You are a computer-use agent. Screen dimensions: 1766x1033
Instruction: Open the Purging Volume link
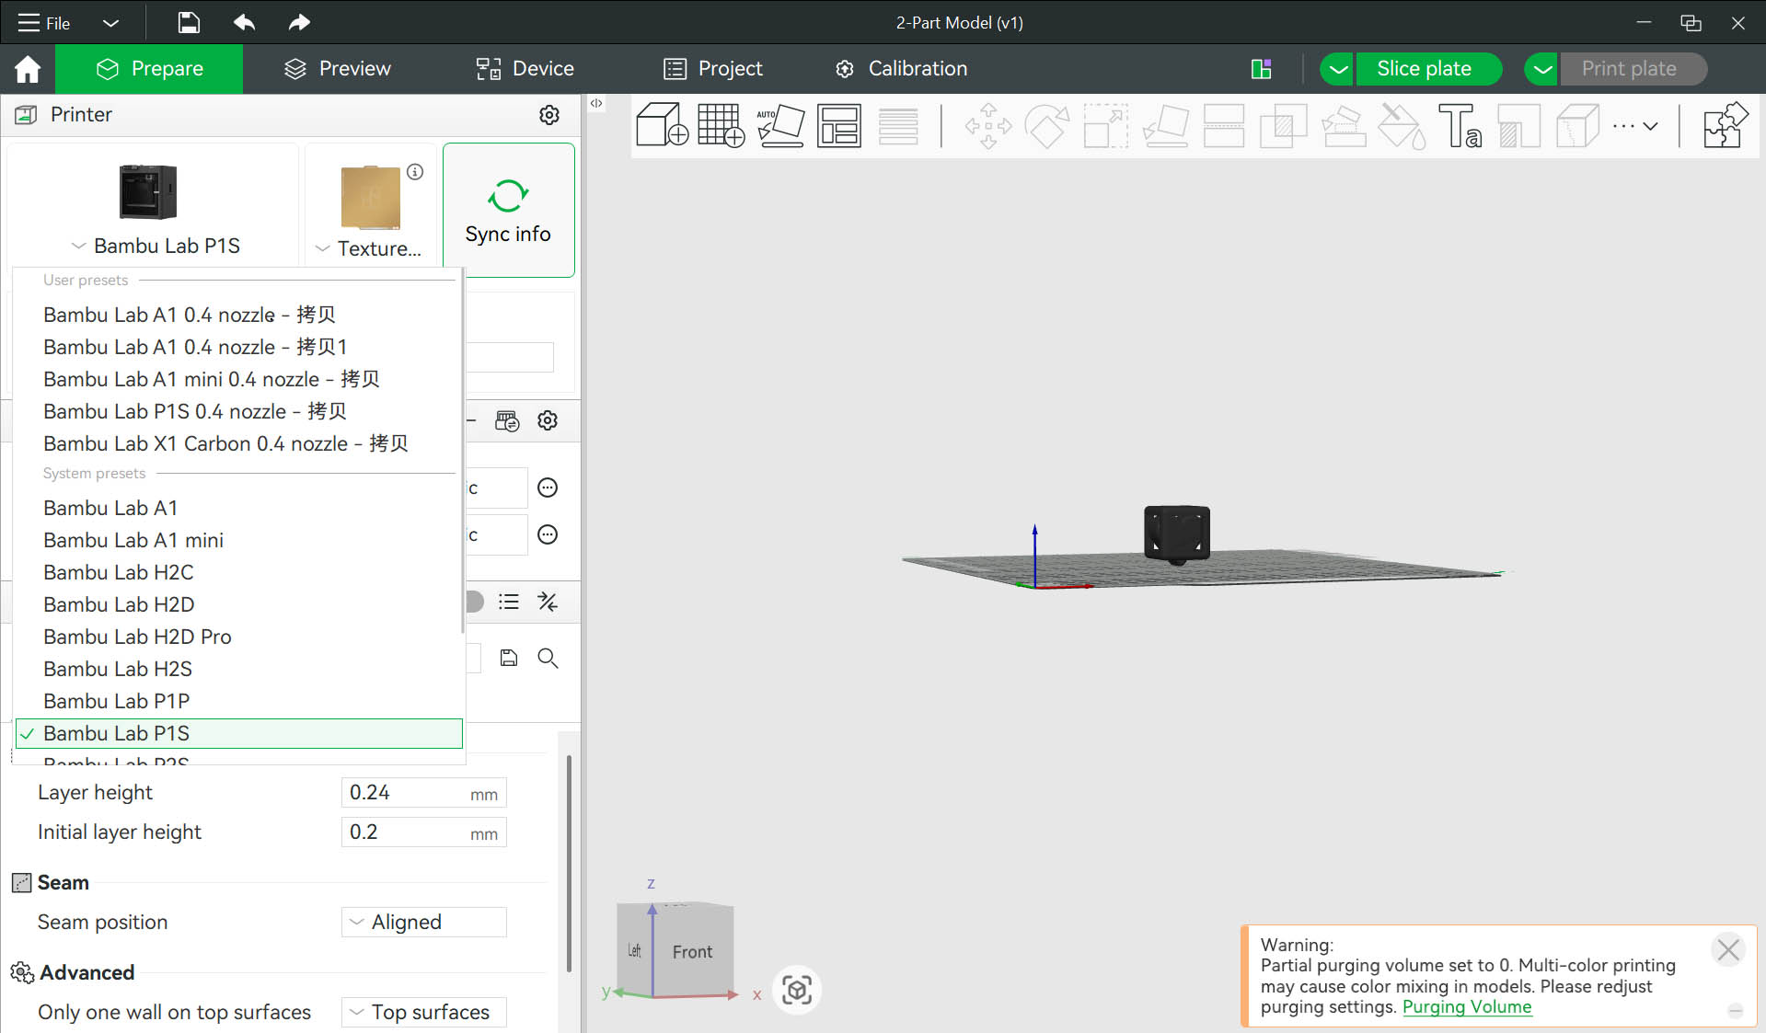click(x=1467, y=1006)
